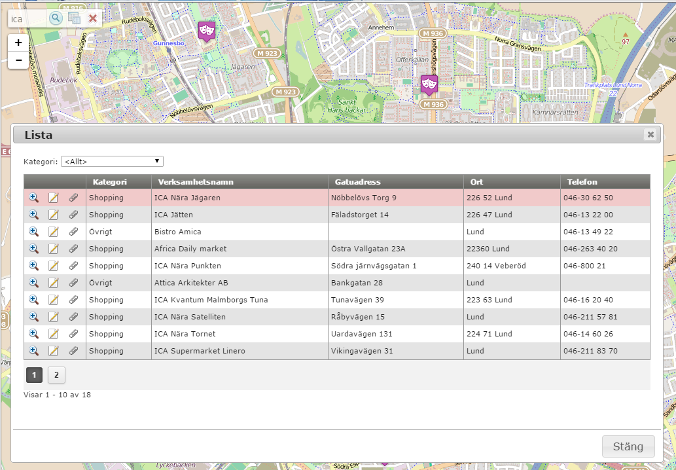
Task: Zoom to ICA Nära Satelliten on map
Action: click(x=33, y=317)
